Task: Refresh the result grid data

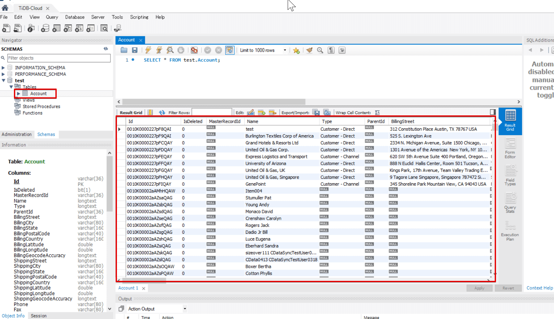Action: tap(162, 112)
